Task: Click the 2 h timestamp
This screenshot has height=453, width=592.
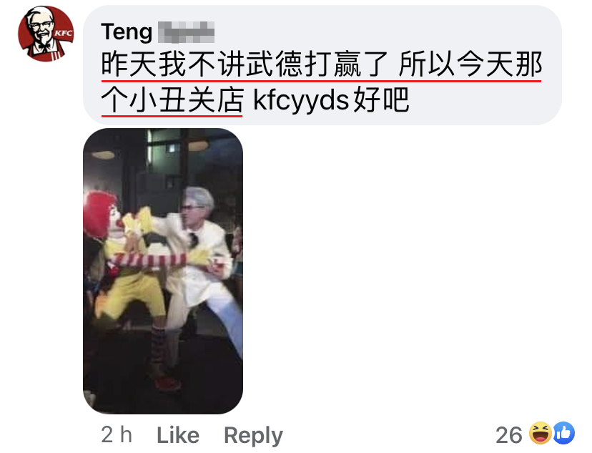Action: click(117, 434)
